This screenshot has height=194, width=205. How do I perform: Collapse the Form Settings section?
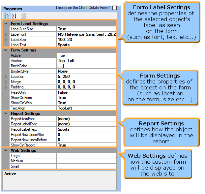(5, 50)
